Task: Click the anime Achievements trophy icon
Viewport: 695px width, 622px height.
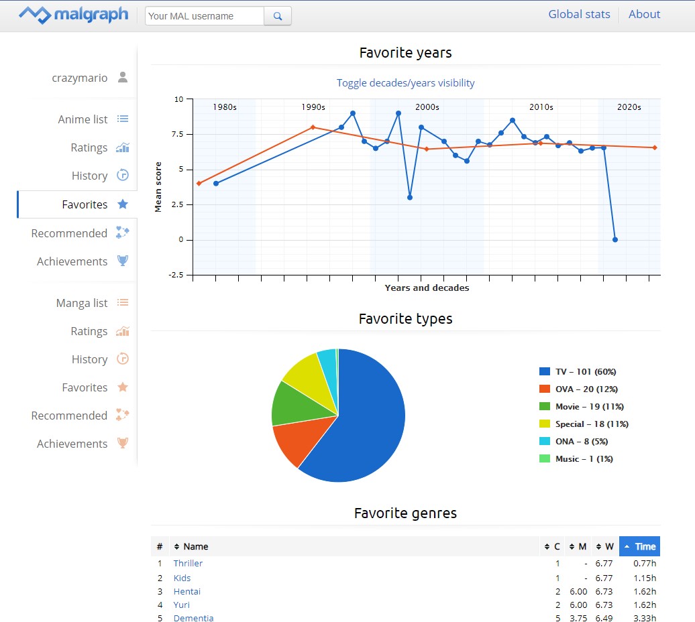Action: click(122, 261)
